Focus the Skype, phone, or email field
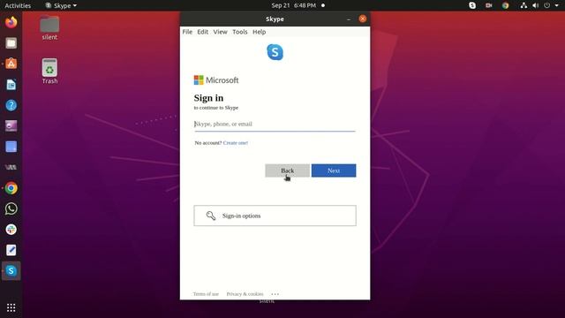The width and height of the screenshot is (565, 318). pyautogui.click(x=275, y=124)
